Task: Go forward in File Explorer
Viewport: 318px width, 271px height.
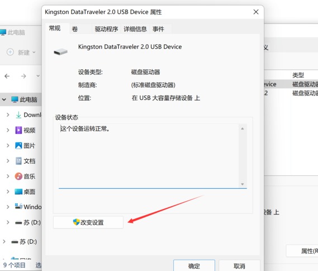Action: coord(23,76)
